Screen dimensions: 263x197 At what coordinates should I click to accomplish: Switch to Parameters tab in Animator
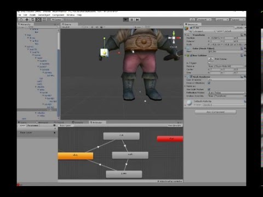pos(33,125)
